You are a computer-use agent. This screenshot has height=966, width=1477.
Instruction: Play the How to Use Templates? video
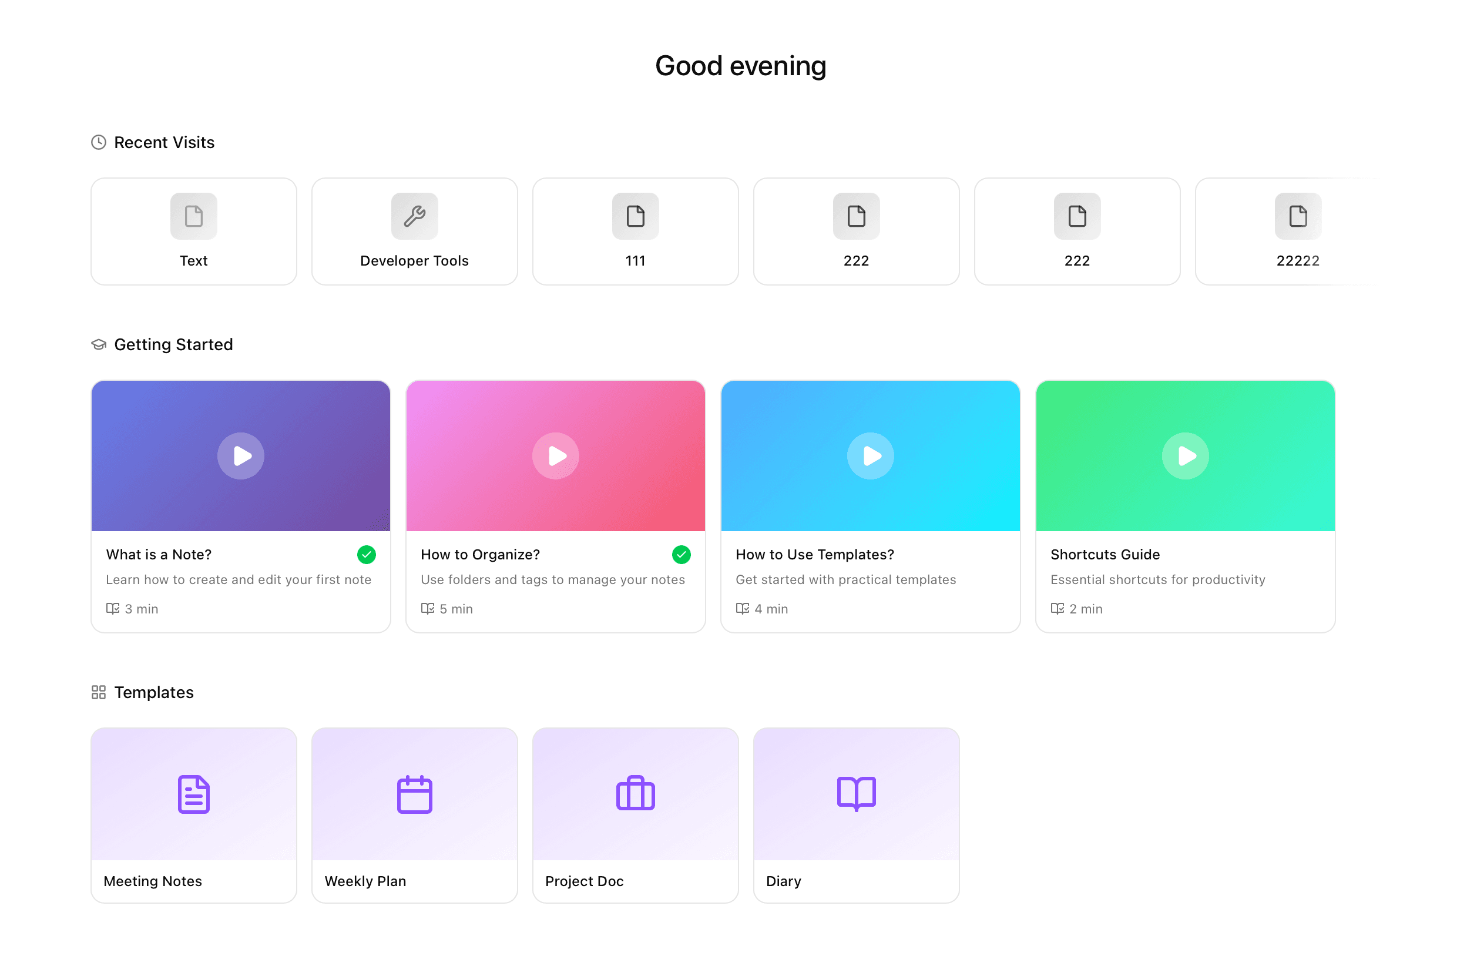pyautogui.click(x=871, y=455)
